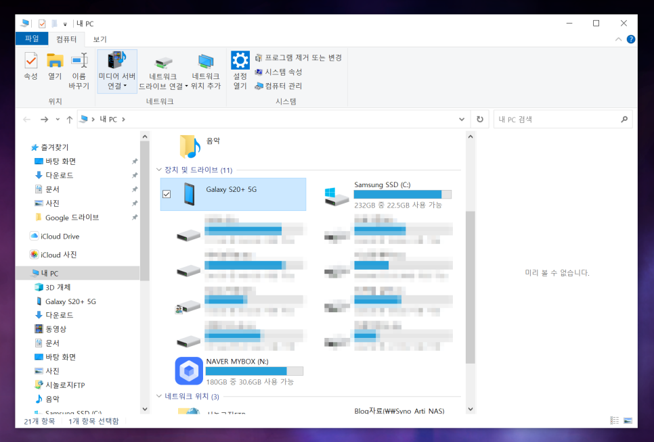The width and height of the screenshot is (654, 442).
Task: Switch to details view icon in status bar
Action: (614, 420)
